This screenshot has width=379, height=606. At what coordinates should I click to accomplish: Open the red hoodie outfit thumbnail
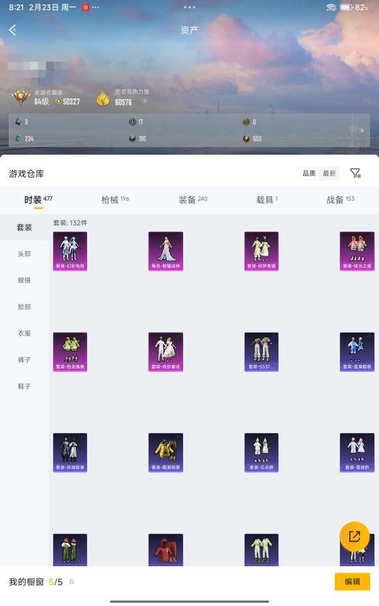pos(166,550)
